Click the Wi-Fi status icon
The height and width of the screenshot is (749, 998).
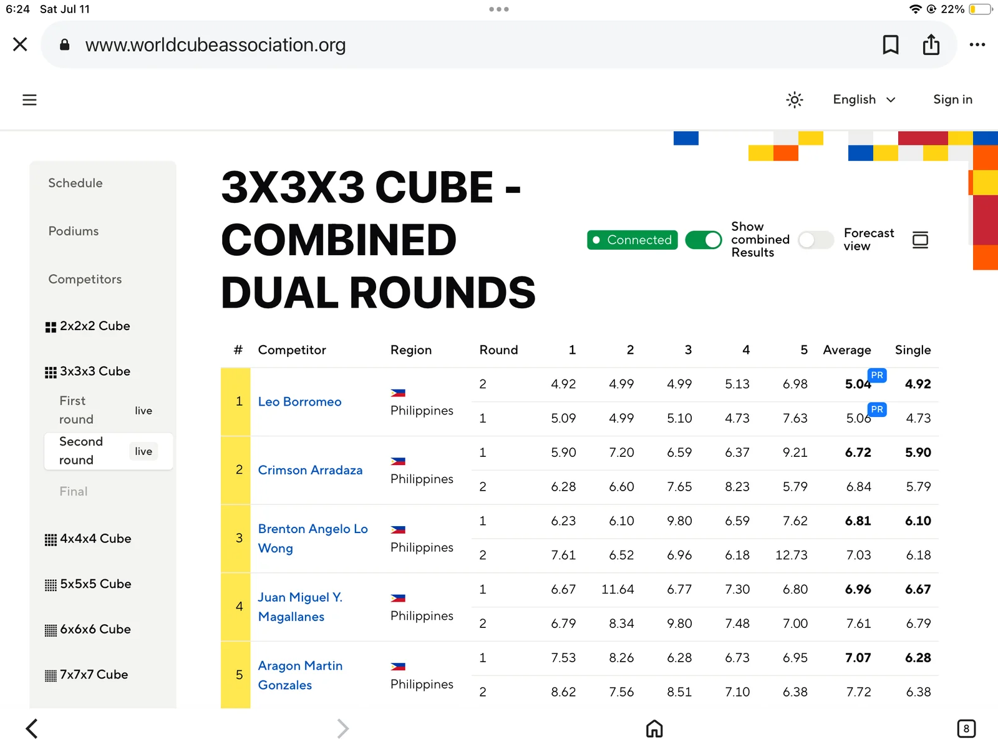pyautogui.click(x=915, y=9)
